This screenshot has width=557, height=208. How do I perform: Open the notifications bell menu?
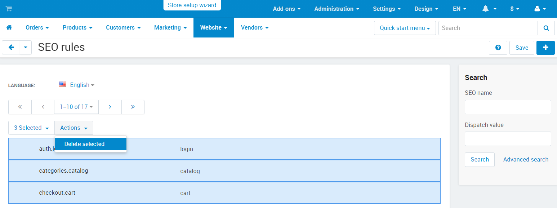[x=489, y=9]
